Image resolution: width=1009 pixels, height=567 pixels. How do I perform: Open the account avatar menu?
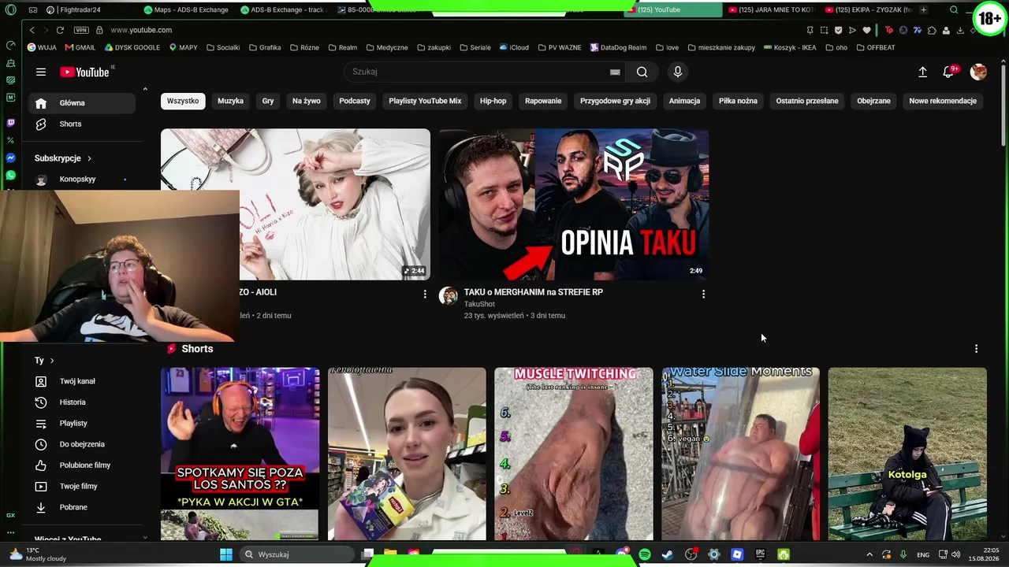[978, 72]
